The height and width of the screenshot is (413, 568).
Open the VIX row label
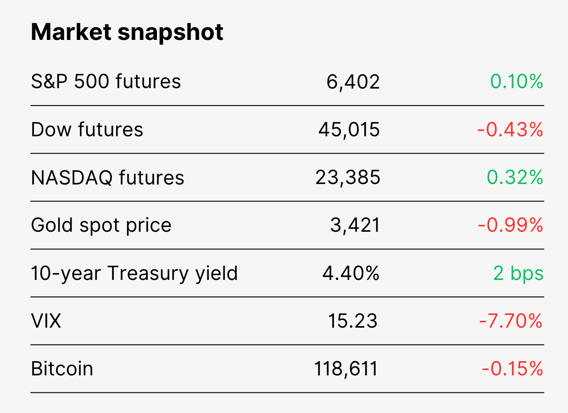(x=46, y=321)
